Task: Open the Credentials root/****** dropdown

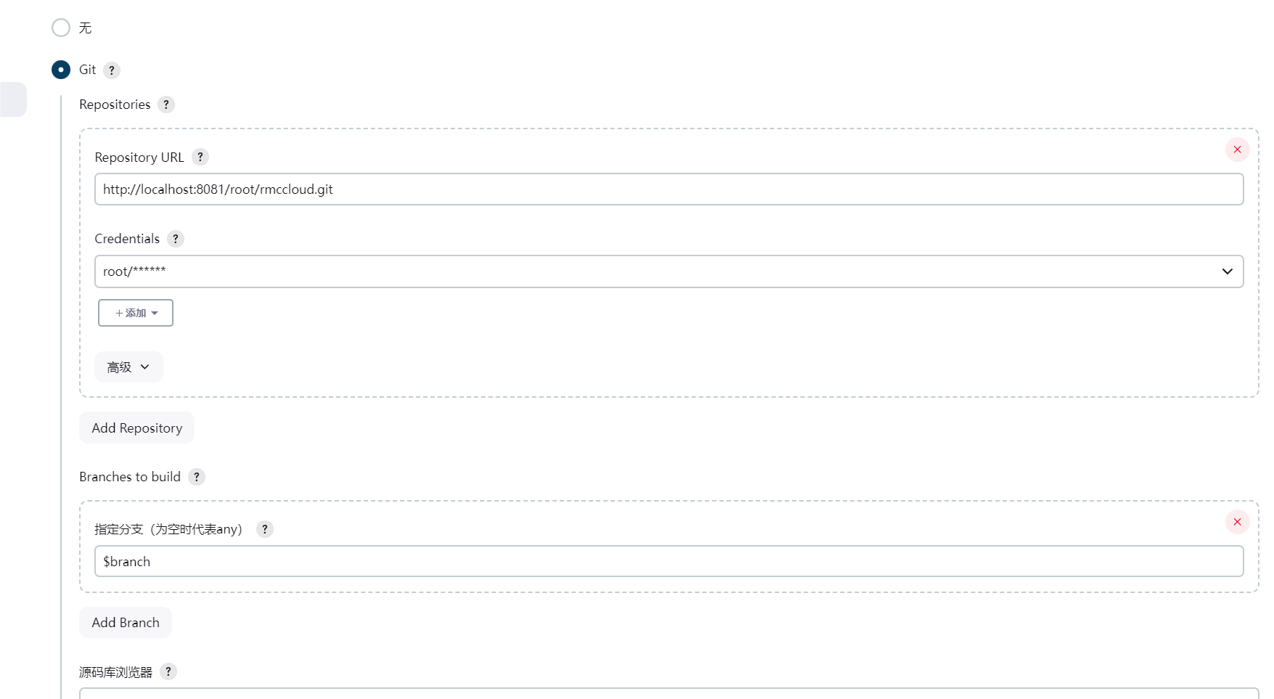Action: click(x=669, y=271)
